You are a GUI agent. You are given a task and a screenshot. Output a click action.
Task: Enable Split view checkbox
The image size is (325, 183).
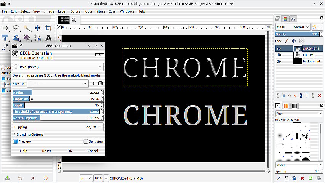point(85,141)
